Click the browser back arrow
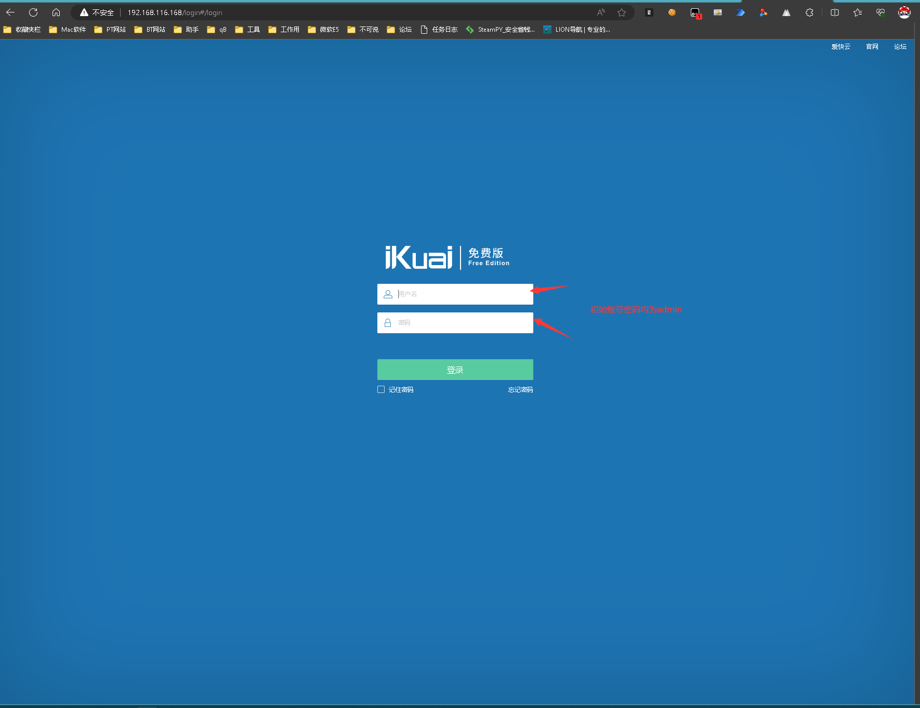 pyautogui.click(x=10, y=12)
